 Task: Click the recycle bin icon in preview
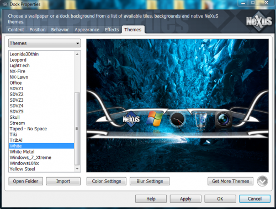[200, 119]
